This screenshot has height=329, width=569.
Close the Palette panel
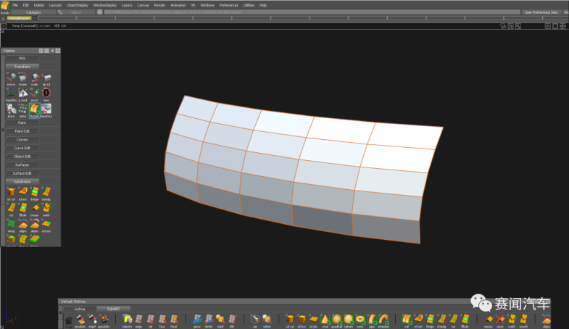(x=57, y=51)
